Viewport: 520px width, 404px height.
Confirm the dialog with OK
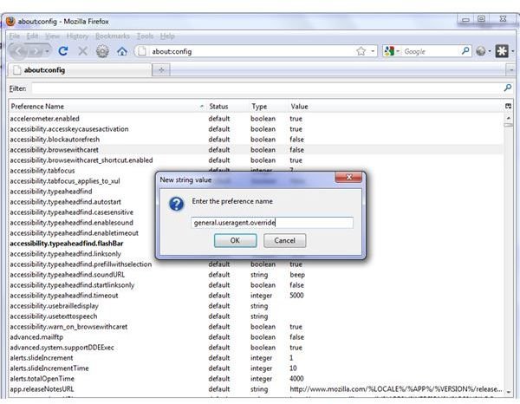coord(235,240)
